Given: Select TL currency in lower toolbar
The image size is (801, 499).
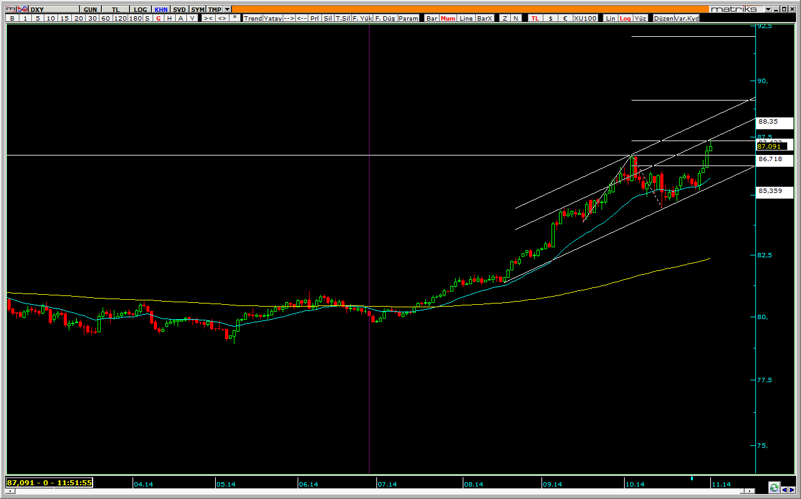Looking at the screenshot, I should click(x=535, y=18).
